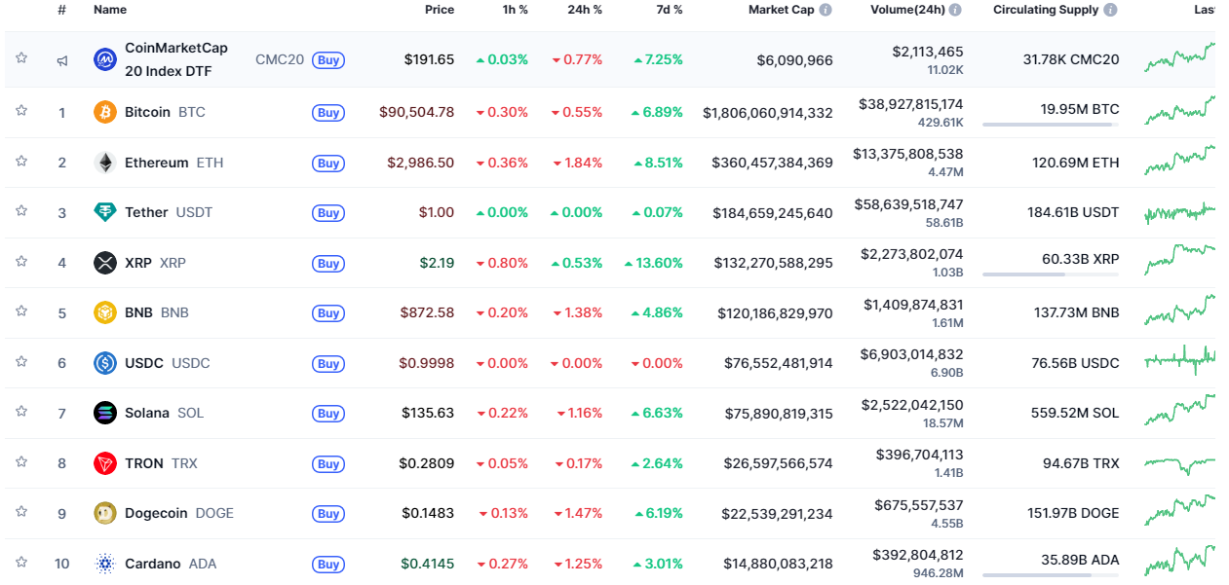Star Bitcoin to add to watchlist
1229x585 pixels.
point(21,111)
